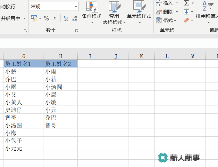Click Increase Decimal icon
This screenshot has height=167, width=218.
[x=66, y=18]
